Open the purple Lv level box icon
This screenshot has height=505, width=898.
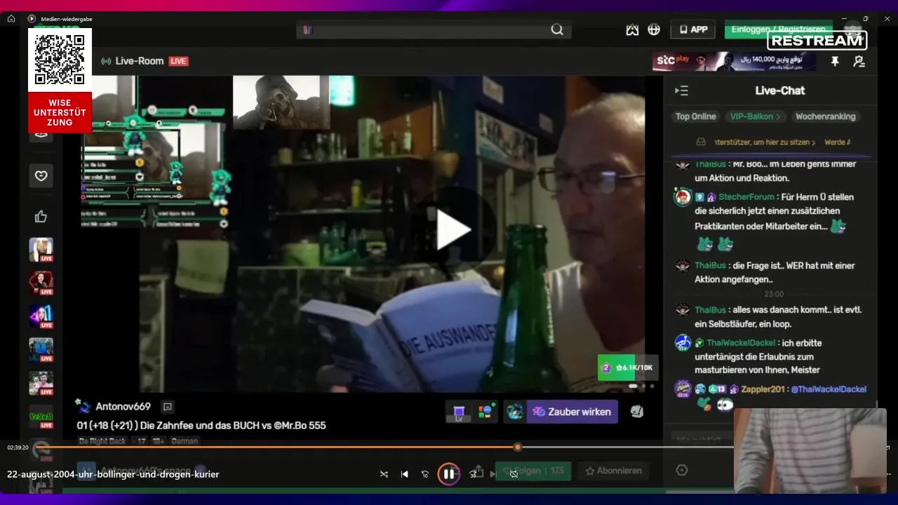coord(459,412)
